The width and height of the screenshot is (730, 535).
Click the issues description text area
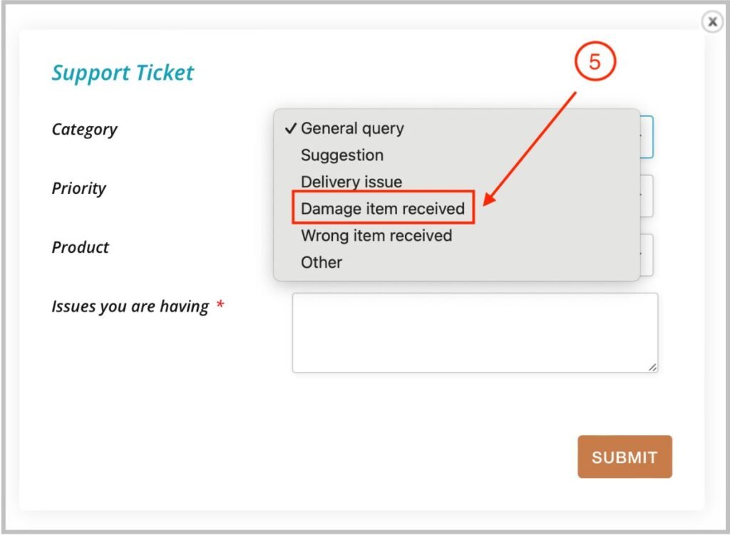[x=474, y=332]
